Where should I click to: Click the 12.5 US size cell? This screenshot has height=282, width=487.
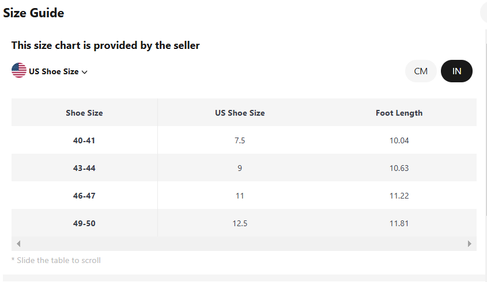point(240,223)
